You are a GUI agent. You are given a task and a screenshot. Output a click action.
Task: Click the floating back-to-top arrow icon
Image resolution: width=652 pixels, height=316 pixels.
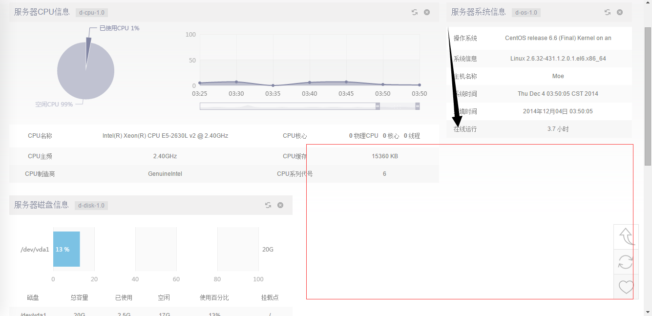point(626,236)
